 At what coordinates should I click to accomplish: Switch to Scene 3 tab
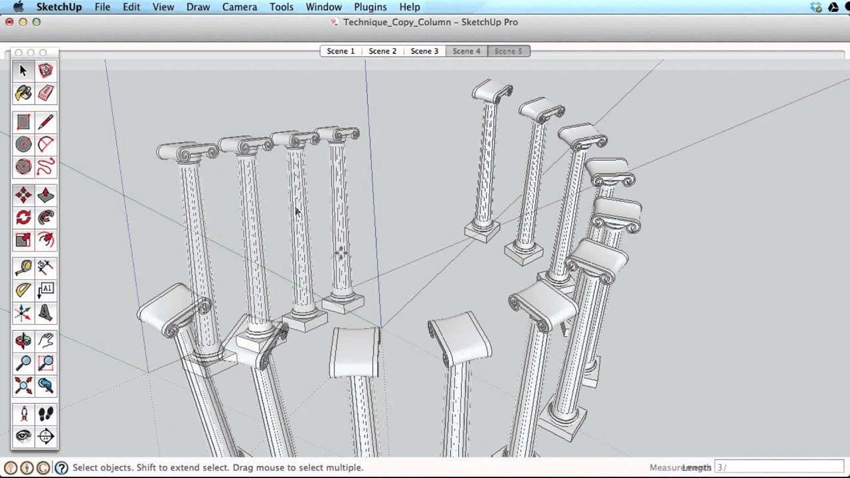pyautogui.click(x=424, y=51)
